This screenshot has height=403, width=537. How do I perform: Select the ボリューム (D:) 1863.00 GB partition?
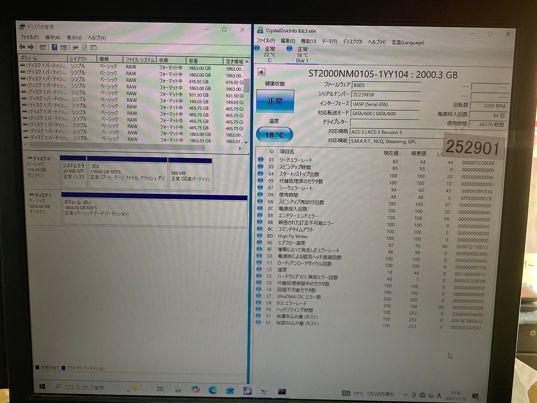pos(154,211)
